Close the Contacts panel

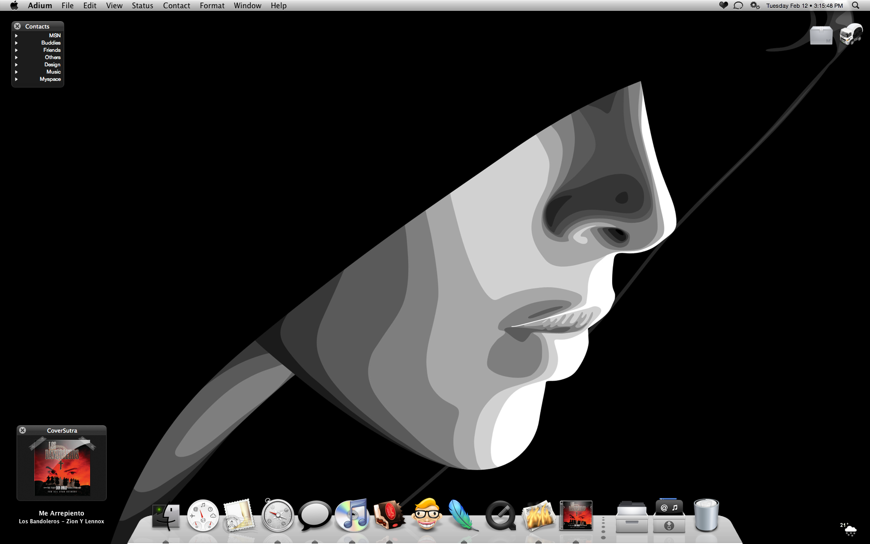(18, 26)
